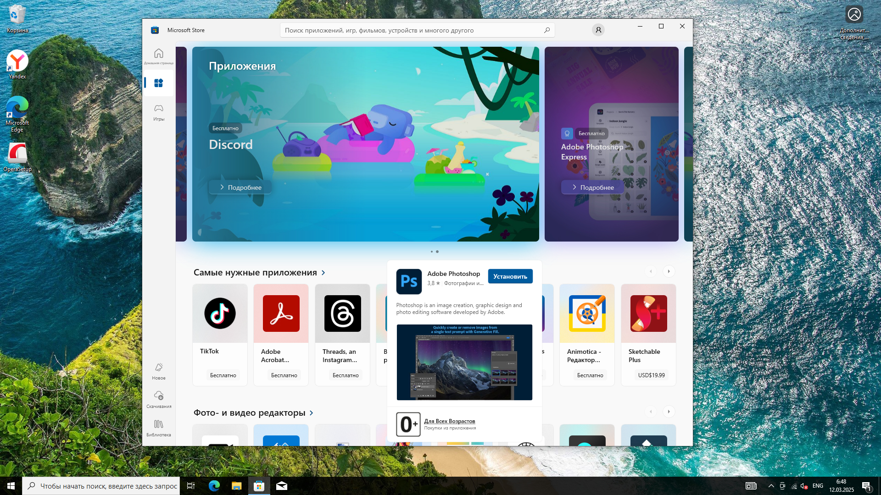Open the Home page sidebar icon
The width and height of the screenshot is (881, 495).
159,54
